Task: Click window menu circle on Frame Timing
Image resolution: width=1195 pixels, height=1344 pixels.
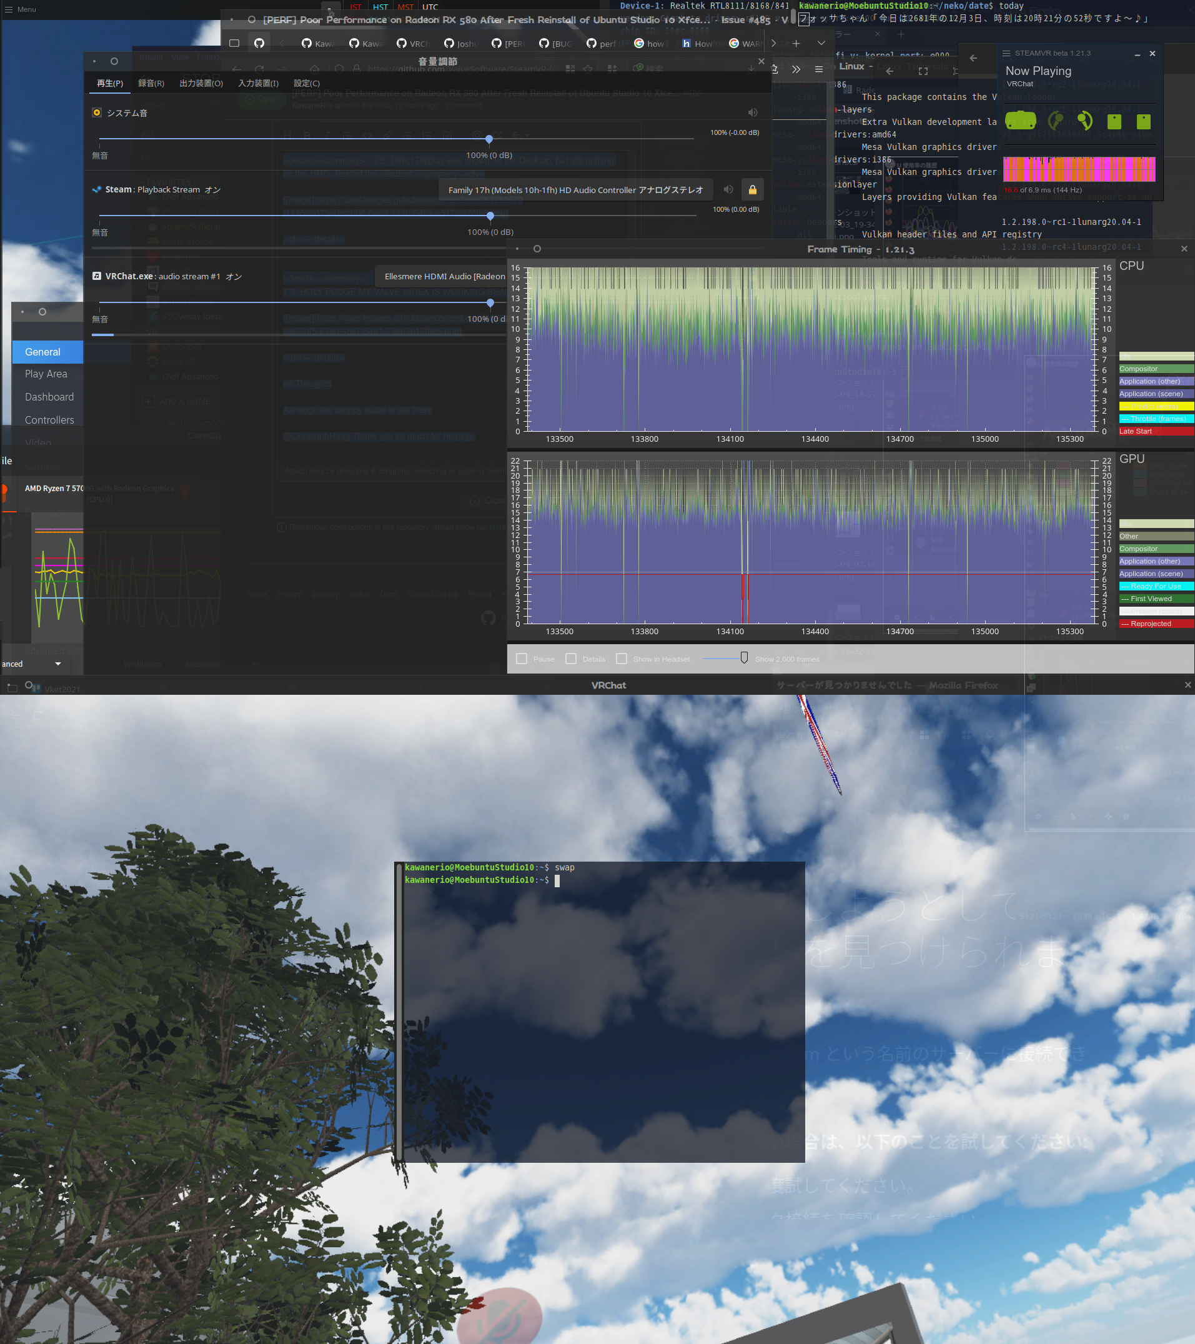Action: [537, 249]
